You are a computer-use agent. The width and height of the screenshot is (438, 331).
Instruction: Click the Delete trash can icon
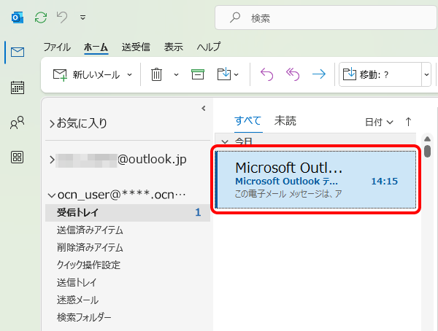(156, 74)
